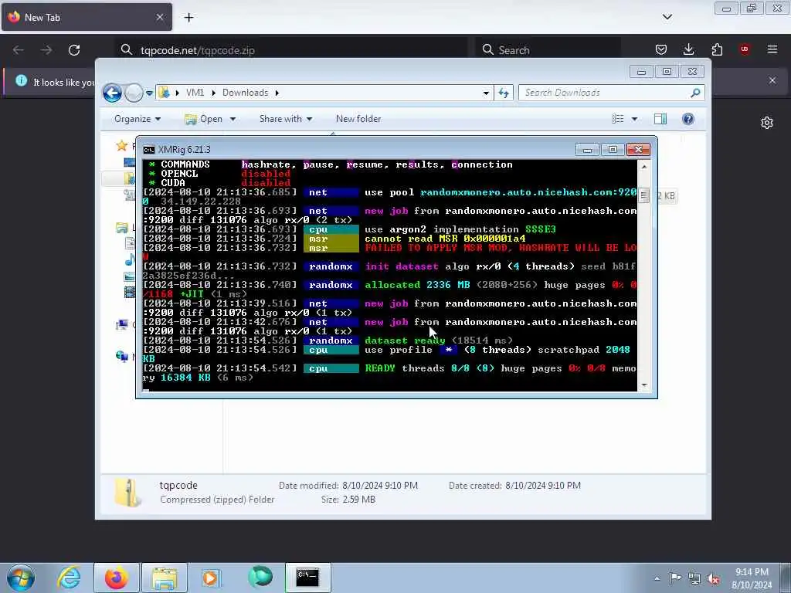Click the notification info icon
This screenshot has width=791, height=593.
(x=21, y=80)
